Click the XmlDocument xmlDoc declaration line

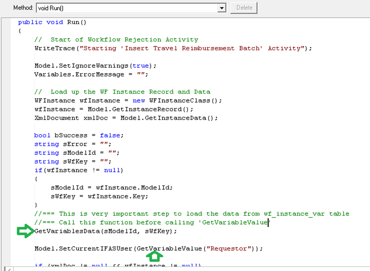pos(126,118)
